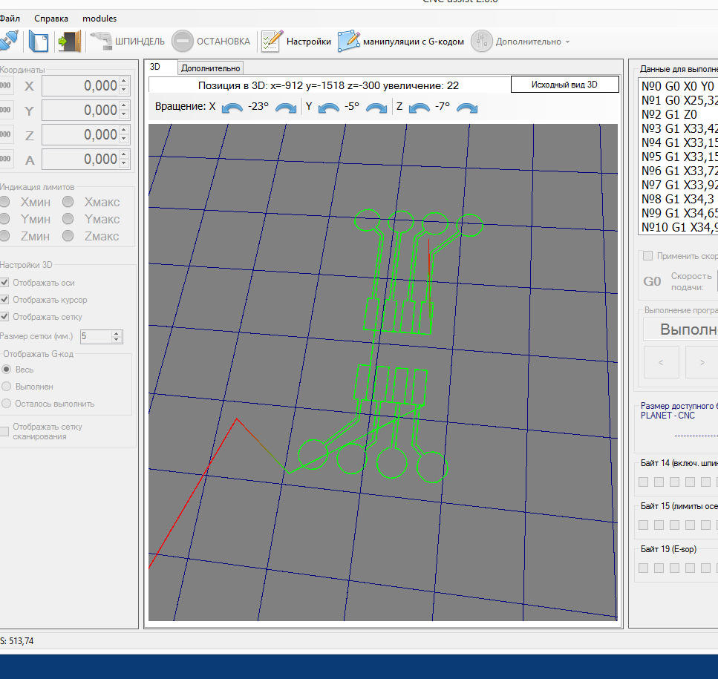
Task: Click the Yмин limit indicator
Action: (x=4, y=219)
